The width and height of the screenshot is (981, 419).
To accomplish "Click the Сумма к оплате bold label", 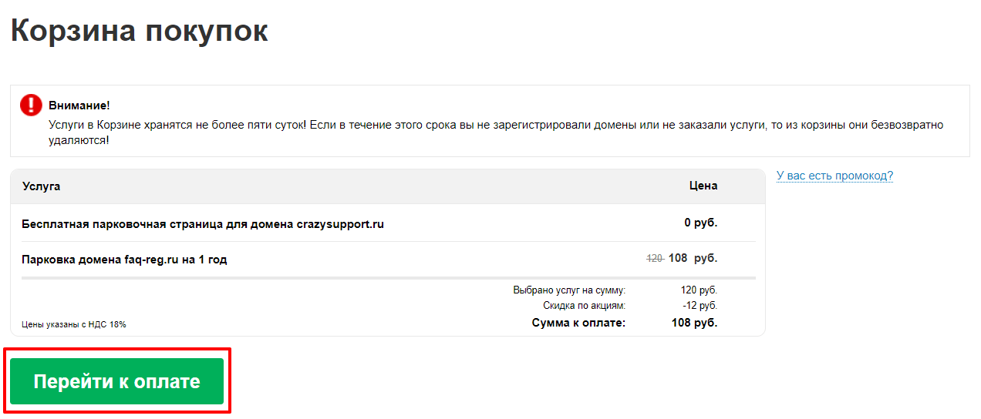I will click(x=578, y=323).
